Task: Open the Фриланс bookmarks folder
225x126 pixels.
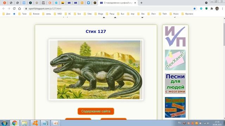Action: click(187, 14)
